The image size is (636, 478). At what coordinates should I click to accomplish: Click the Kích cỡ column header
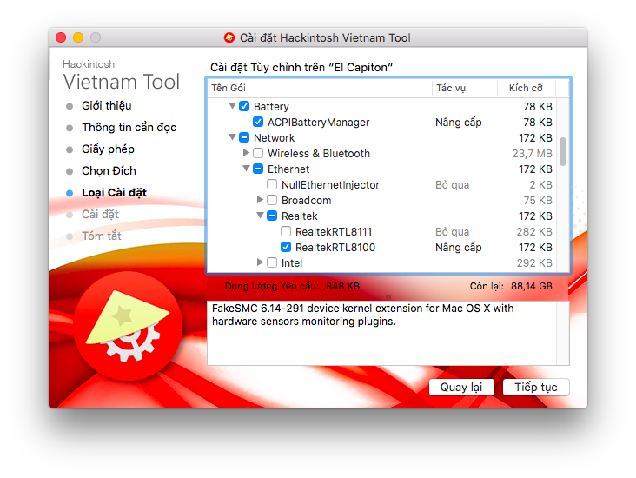pos(527,88)
